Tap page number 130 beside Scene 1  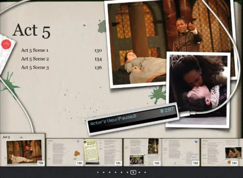98,50
